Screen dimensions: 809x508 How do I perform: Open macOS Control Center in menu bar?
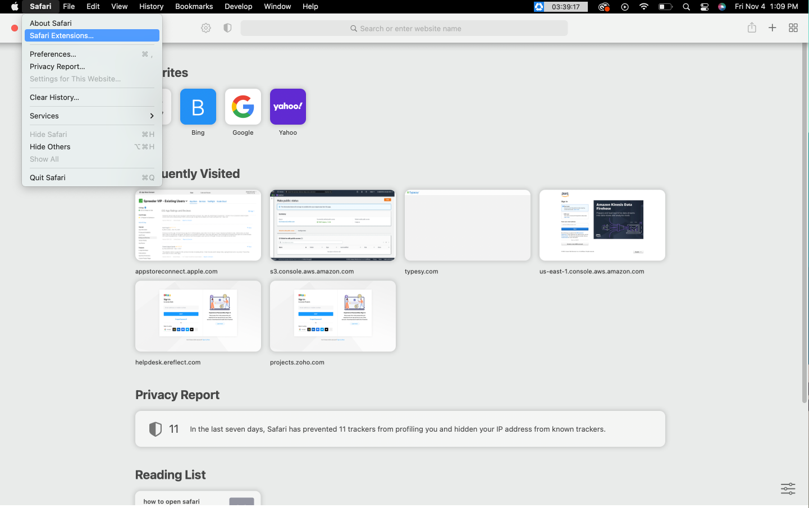705,7
